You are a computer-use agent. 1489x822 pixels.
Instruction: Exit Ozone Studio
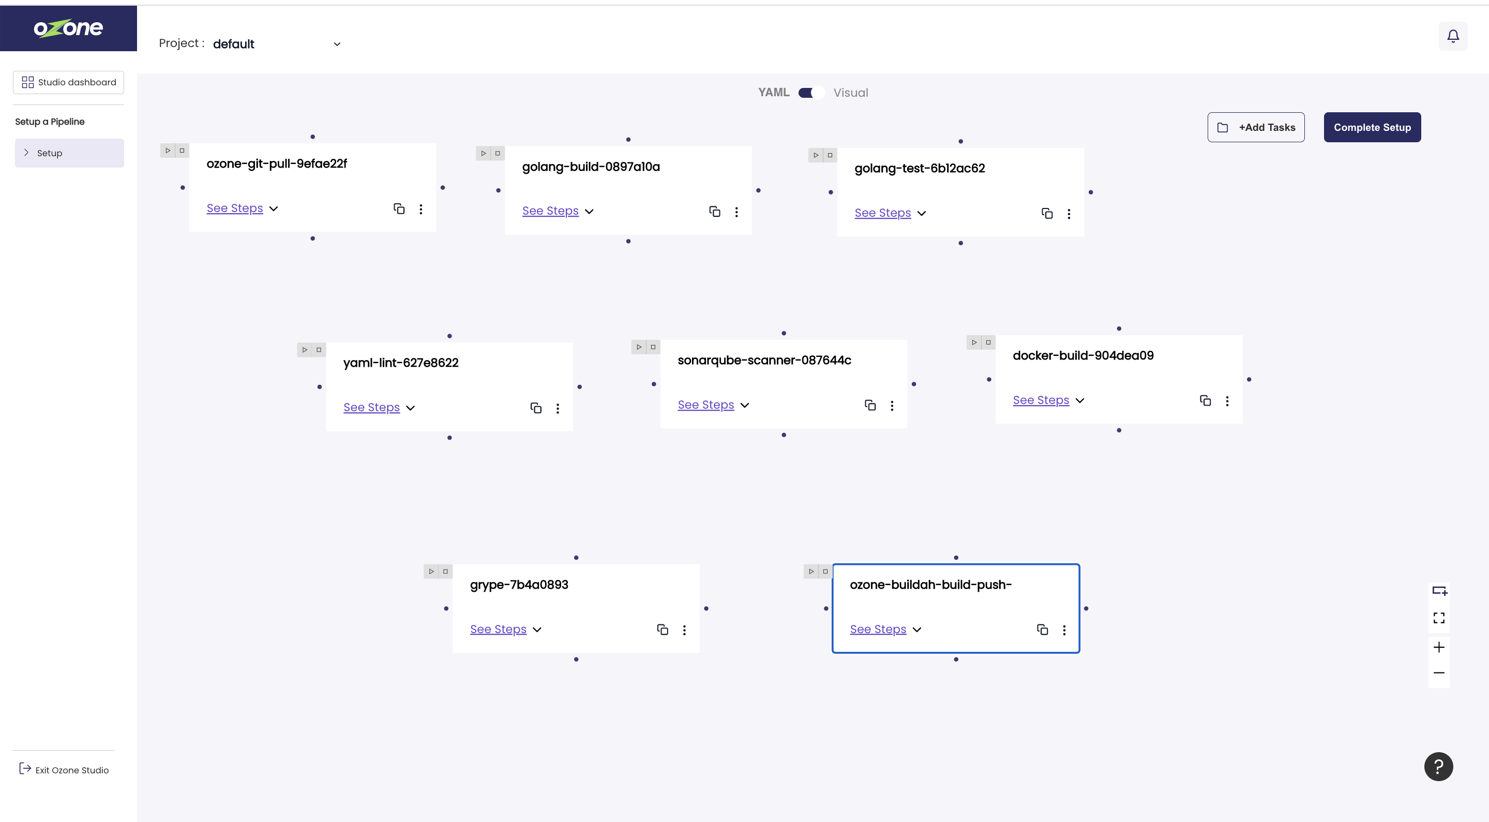point(64,769)
